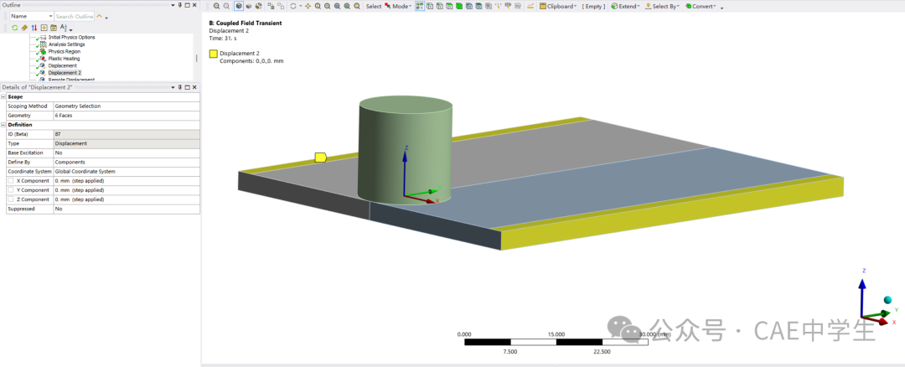Select the wireframe/shaded exterior cube view icon
The height and width of the screenshot is (367, 905).
tap(239, 7)
